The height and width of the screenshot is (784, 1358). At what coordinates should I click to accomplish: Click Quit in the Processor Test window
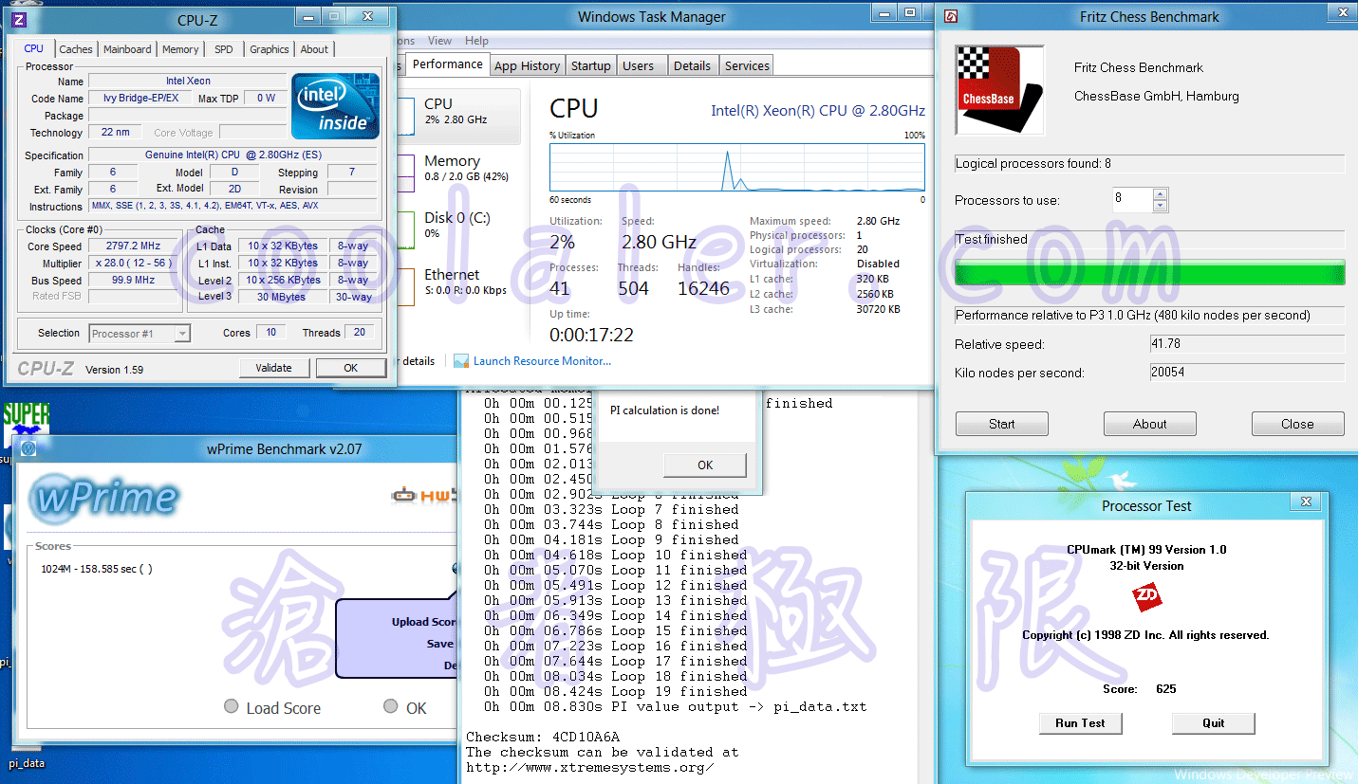coord(1214,722)
